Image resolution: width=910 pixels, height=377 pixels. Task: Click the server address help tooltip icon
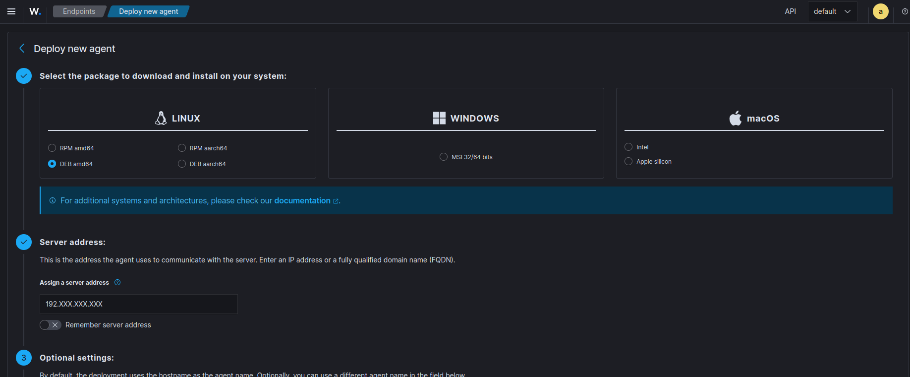(x=117, y=282)
